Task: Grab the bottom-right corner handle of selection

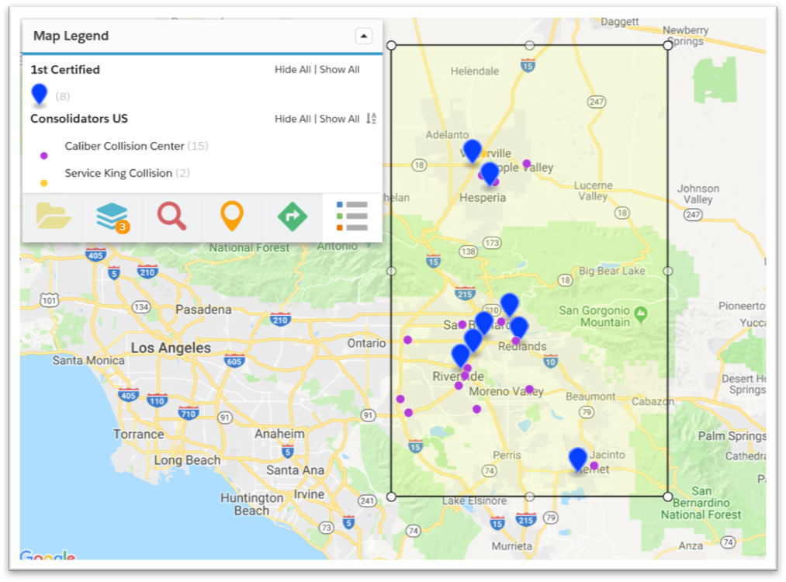Action: (668, 497)
